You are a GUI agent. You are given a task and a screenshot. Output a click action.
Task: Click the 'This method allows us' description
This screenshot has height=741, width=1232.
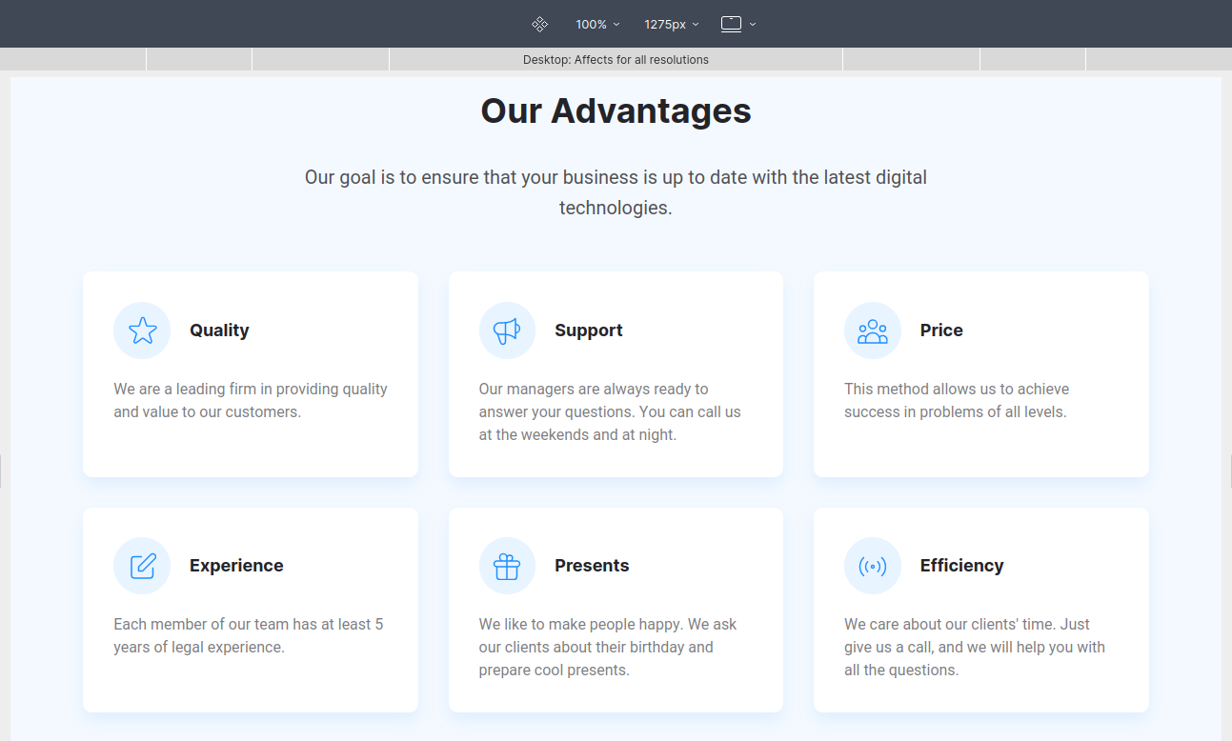[x=957, y=401]
